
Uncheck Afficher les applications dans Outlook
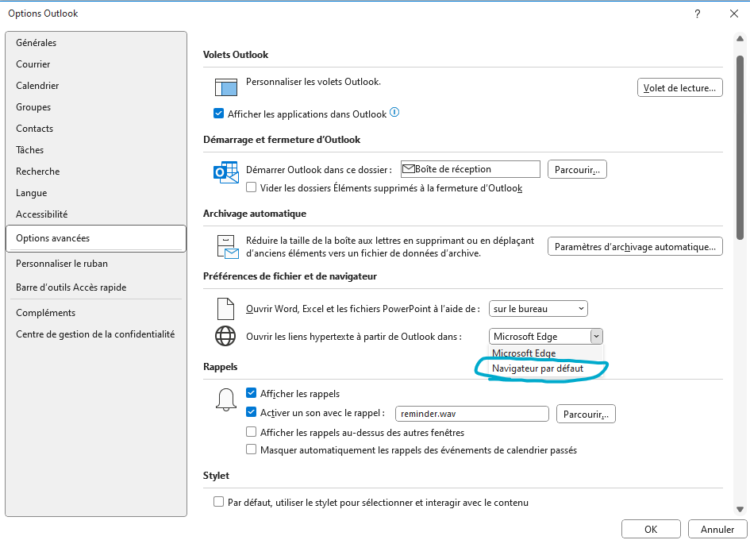[219, 114]
